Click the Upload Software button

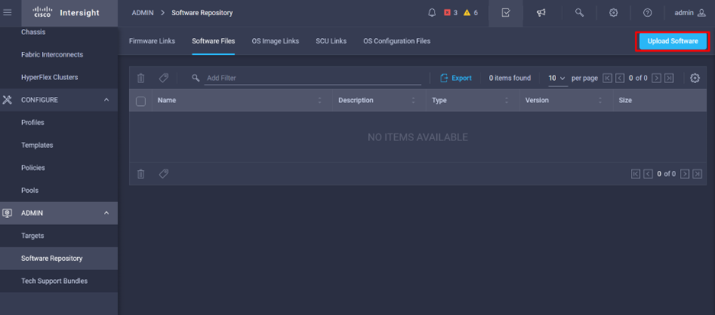[672, 41]
